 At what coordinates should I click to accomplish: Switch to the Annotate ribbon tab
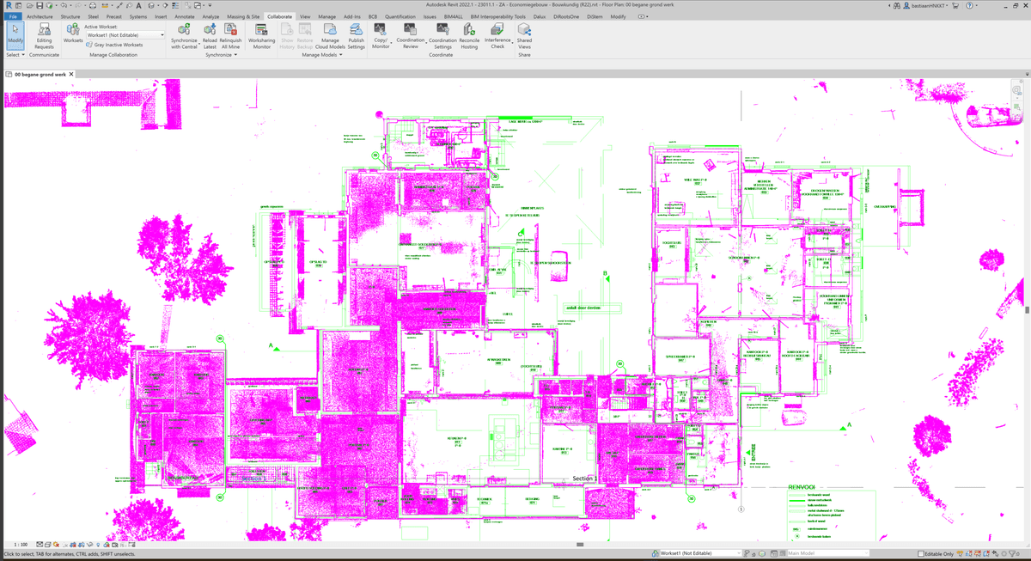184,16
